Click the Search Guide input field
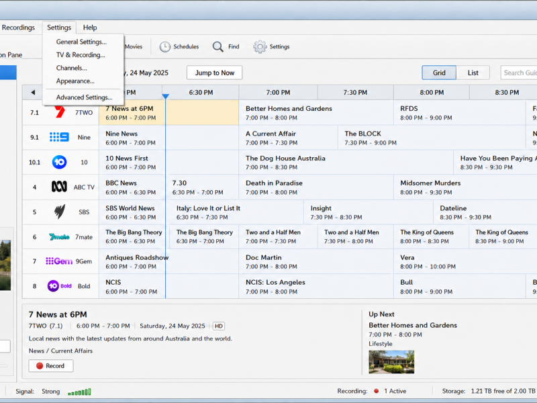The image size is (537, 403). click(519, 73)
